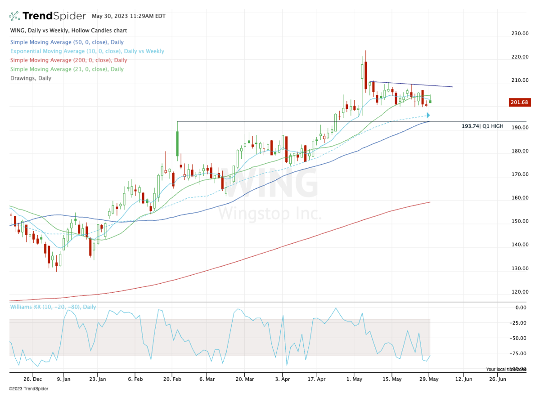Click the 23. Jan date axis label

coord(97,379)
